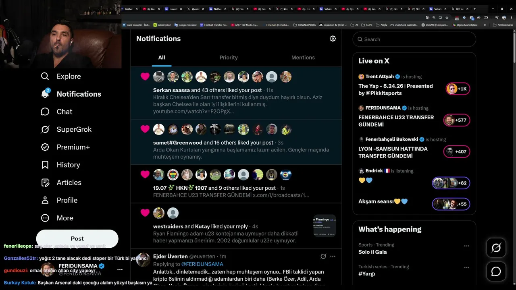Open Ejder Üverten's profile avatar
Screen dimensions: 516x290
pos(143,260)
